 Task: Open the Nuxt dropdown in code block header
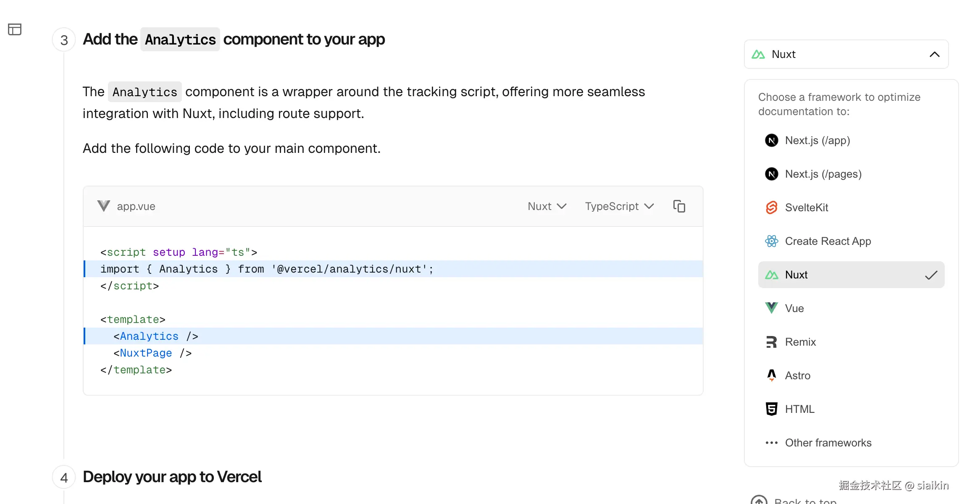pyautogui.click(x=547, y=206)
